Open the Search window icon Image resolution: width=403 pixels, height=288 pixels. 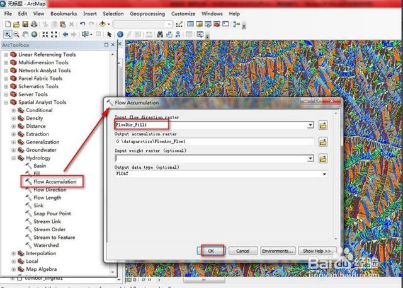[x=208, y=24]
